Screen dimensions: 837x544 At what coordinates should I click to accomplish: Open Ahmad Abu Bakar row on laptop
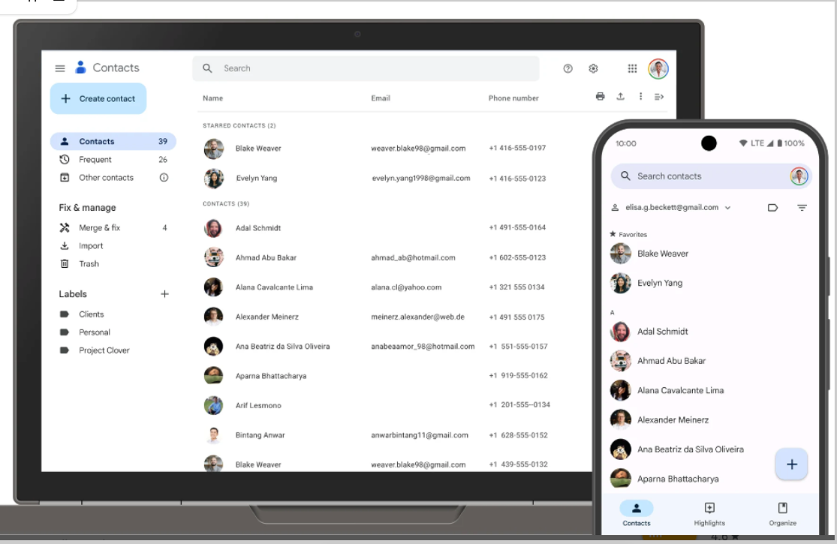coord(395,257)
